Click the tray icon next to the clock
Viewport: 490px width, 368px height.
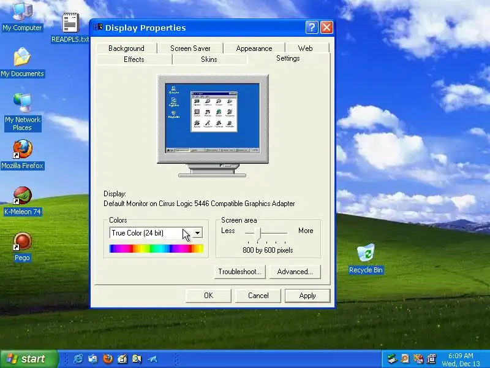(x=432, y=359)
